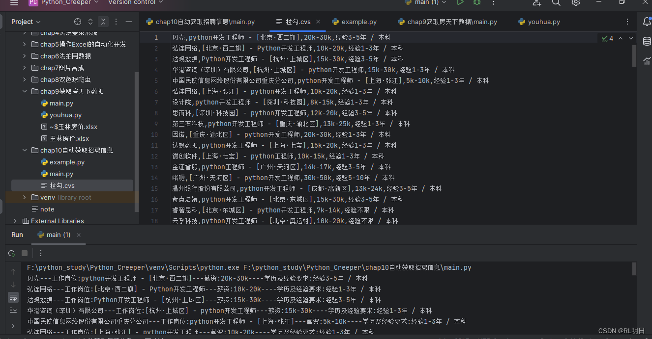Open editor tabs overflow three-dot menu

[x=627, y=22]
